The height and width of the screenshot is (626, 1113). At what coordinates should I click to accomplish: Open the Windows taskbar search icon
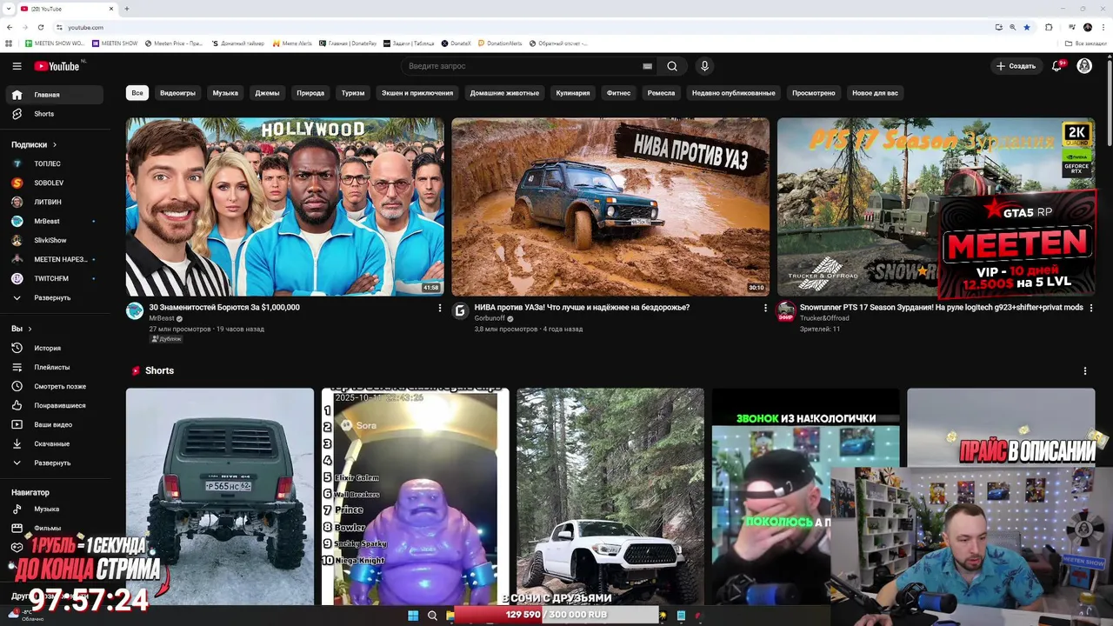432,616
